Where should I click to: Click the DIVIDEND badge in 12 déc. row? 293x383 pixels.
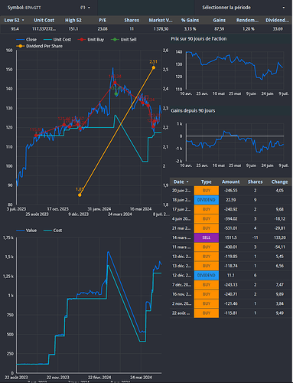207,275
